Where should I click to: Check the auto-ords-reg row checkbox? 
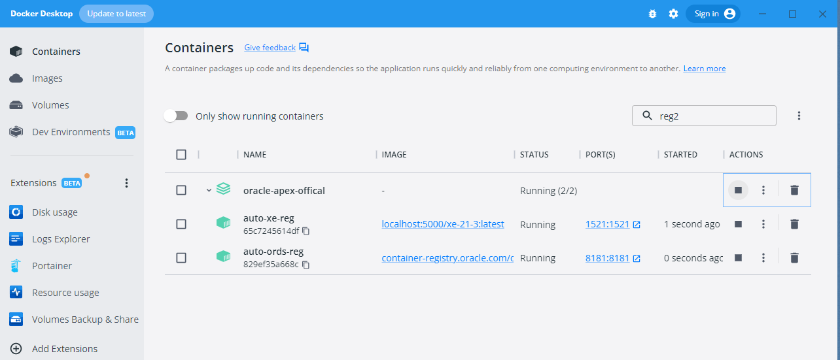pyautogui.click(x=181, y=257)
